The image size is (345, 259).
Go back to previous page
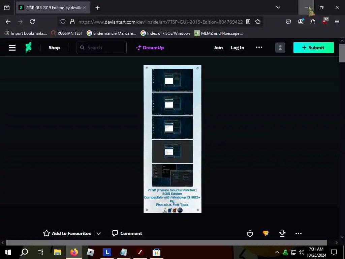[8, 22]
